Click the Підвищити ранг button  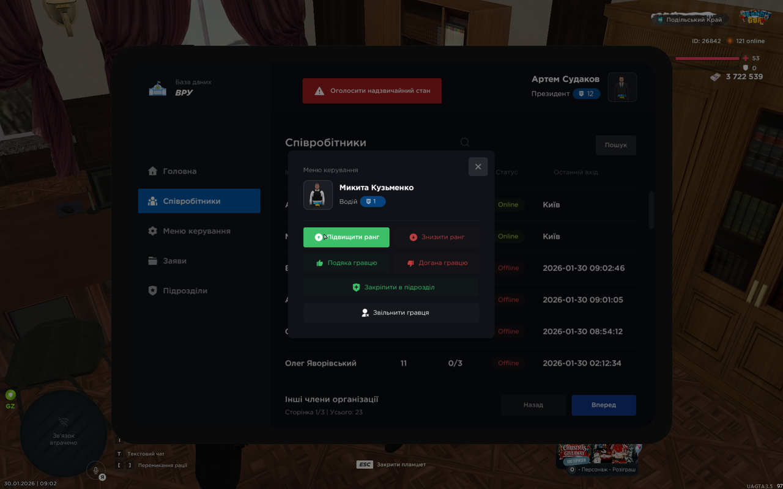pyautogui.click(x=346, y=237)
